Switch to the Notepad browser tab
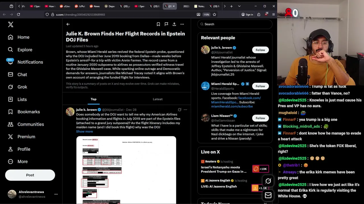 199,6
